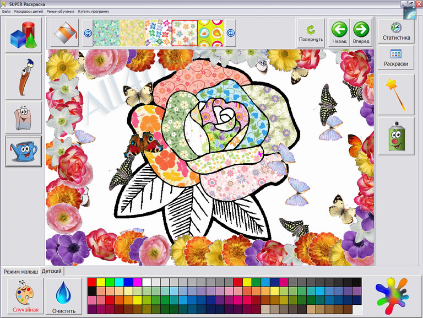Viewport: 423px width, 318px height.
Task: Select the yellow circles bird pattern thumbnail
Action: click(x=211, y=33)
